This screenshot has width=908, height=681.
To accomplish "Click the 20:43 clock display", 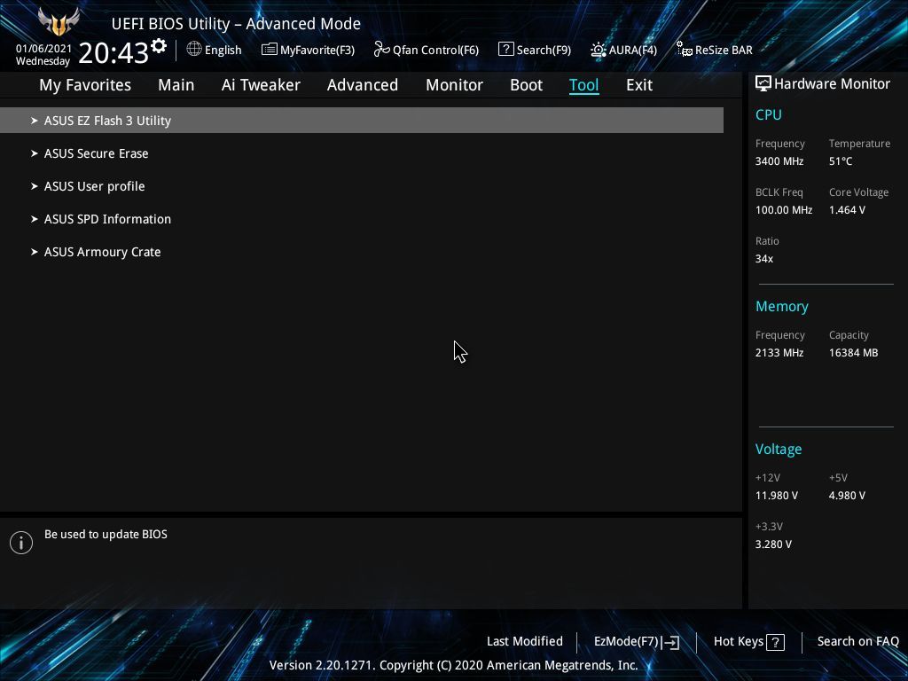I will 113,52.
